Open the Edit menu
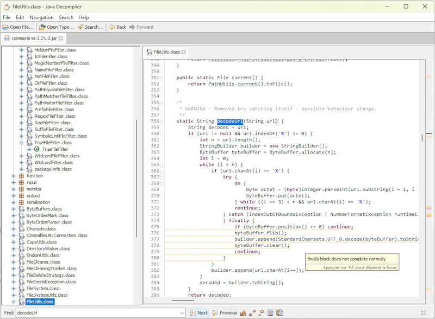Screen dimensions: 435x319 pos(20,17)
